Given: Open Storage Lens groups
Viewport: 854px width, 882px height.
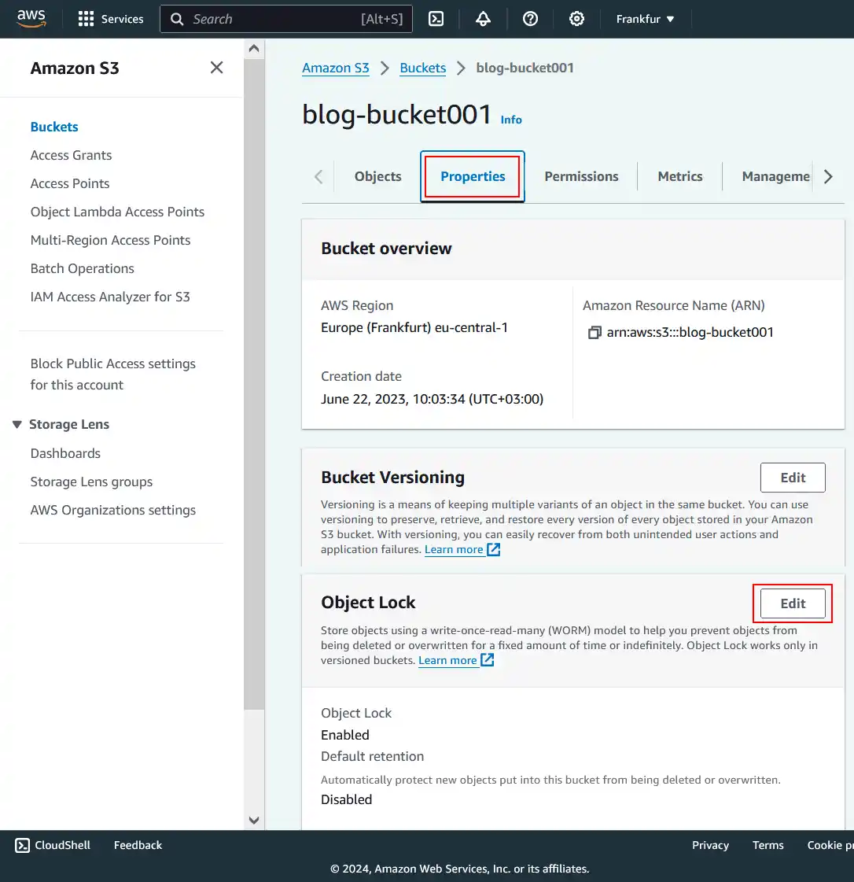Looking at the screenshot, I should [x=91, y=482].
